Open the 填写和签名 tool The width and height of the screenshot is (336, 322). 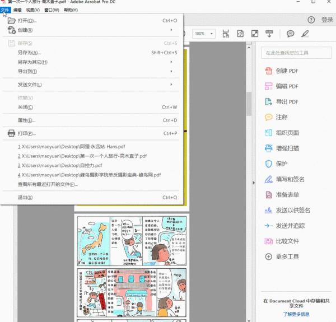(x=285, y=179)
